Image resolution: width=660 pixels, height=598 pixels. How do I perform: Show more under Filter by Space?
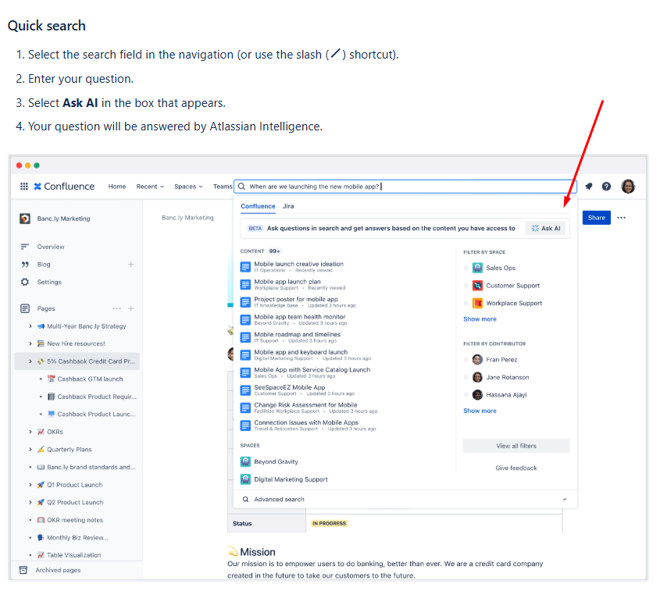(480, 319)
